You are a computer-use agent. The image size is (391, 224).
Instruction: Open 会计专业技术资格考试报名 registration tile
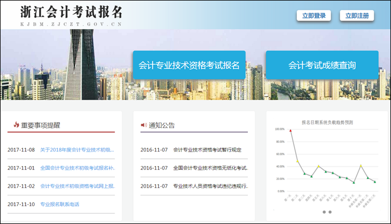[x=189, y=66]
